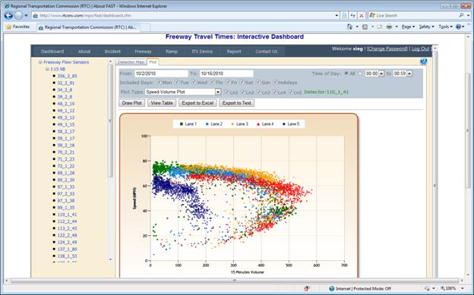This screenshot has height=295, width=474.
Task: Click the From date input field
Action: point(161,74)
